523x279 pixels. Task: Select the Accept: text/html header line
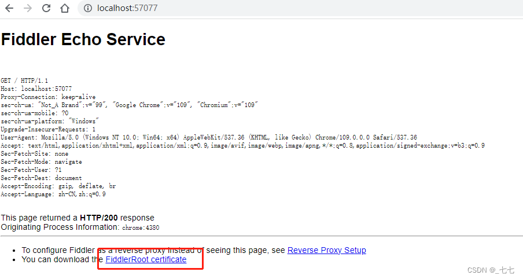[243, 145]
